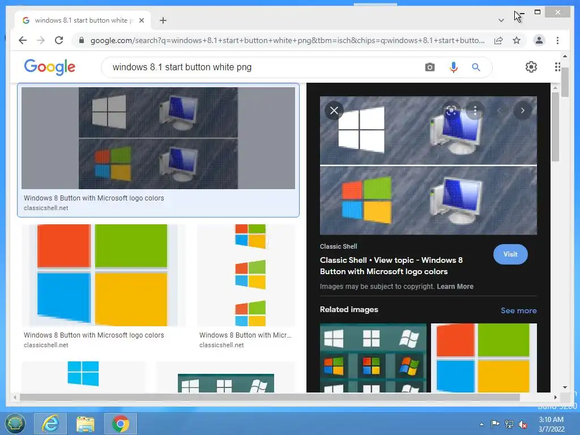580x435 pixels.
Task: Launch Internet Explorer from taskbar
Action: [50, 424]
